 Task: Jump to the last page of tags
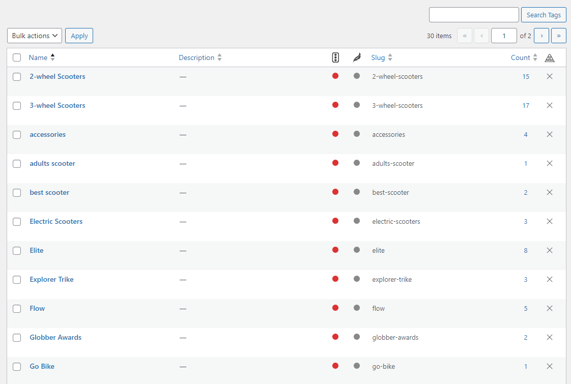point(559,36)
